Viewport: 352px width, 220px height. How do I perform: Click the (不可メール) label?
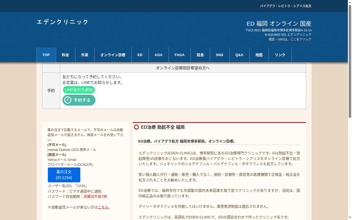coord(57,145)
